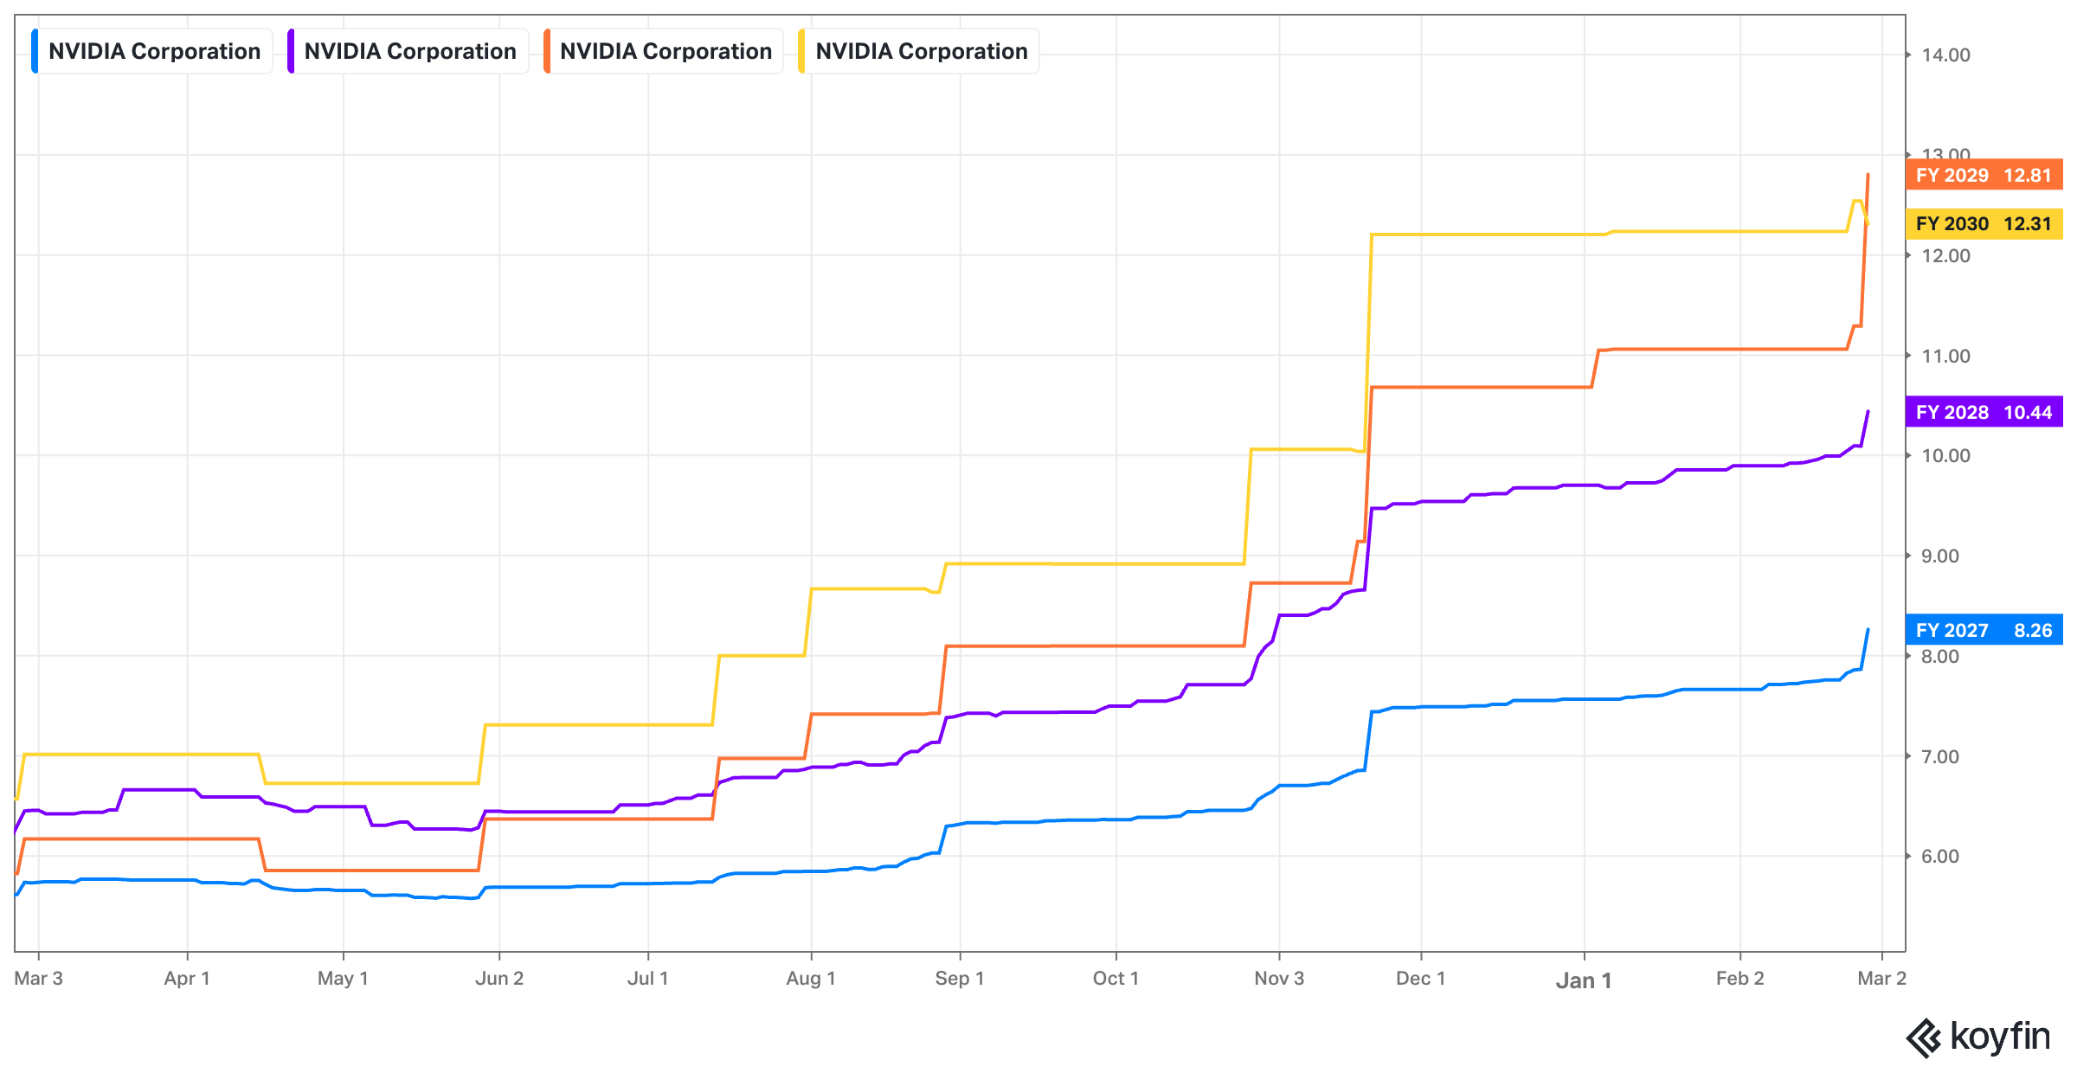Click the koyfin logo icon
This screenshot has width=2077, height=1073.
(x=1923, y=1038)
